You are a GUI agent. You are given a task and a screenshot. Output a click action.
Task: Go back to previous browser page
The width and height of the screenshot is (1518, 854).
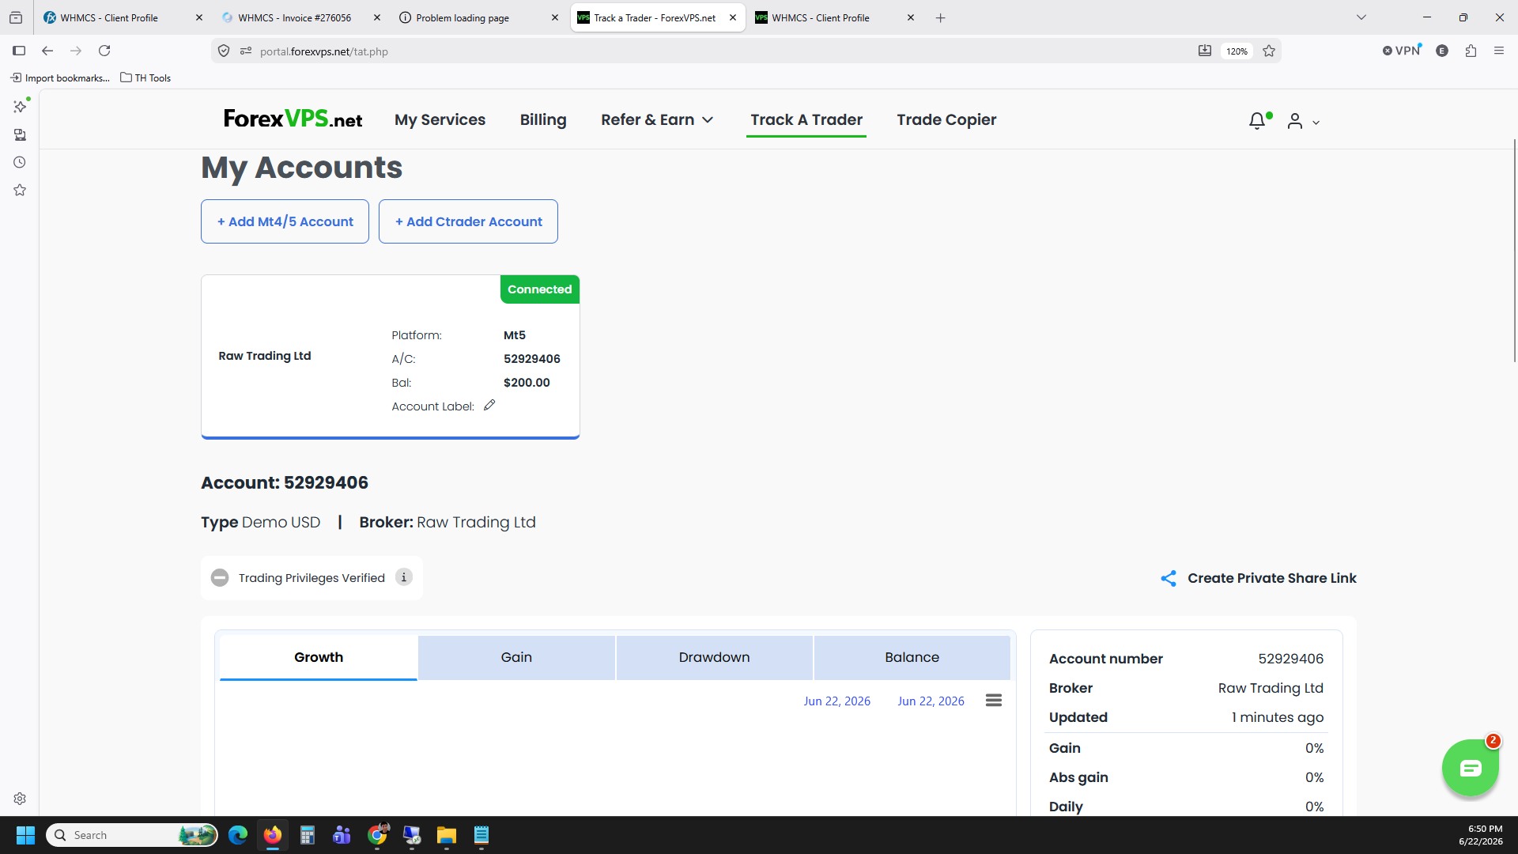(x=47, y=51)
